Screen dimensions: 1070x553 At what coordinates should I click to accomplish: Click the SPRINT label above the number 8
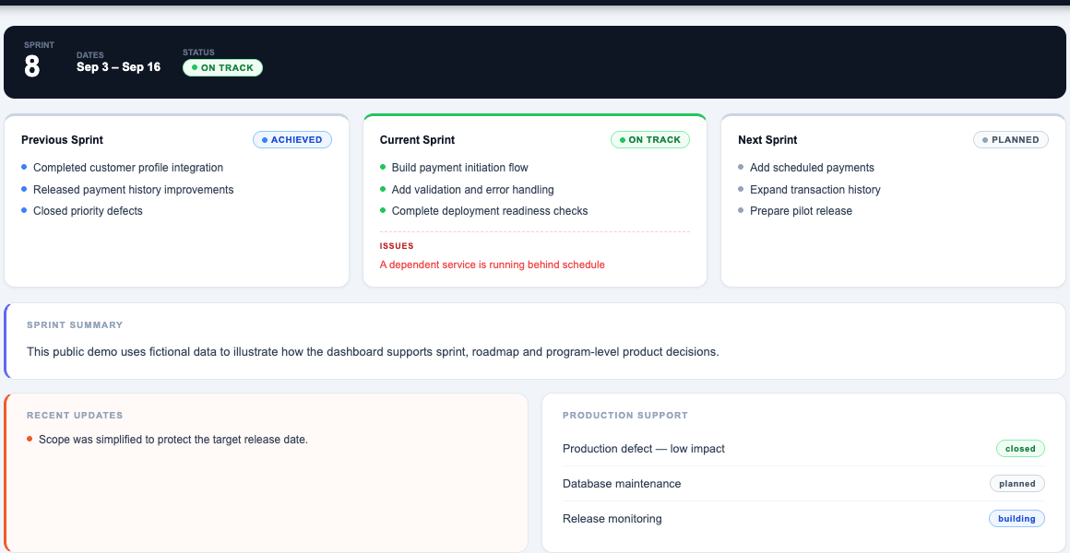39,45
